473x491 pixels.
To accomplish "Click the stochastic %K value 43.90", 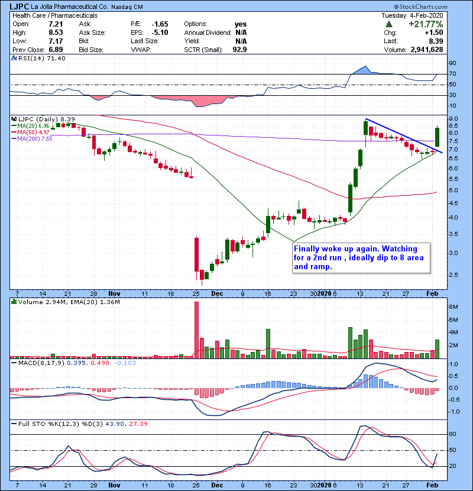I will point(115,424).
